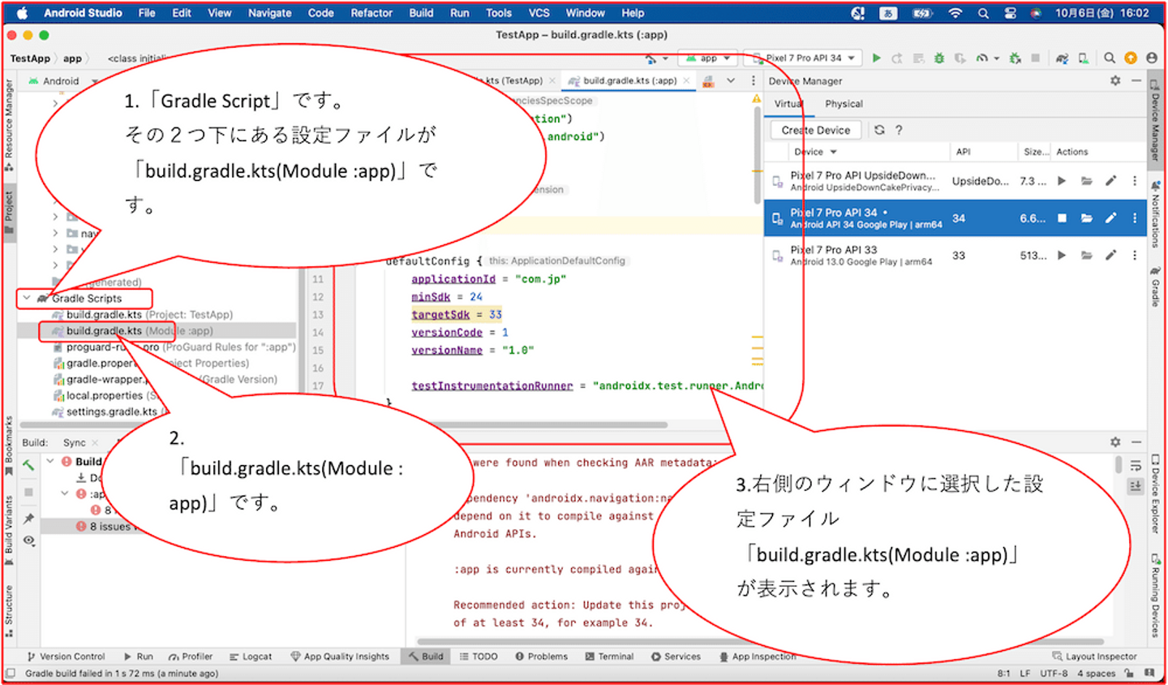Click the Debug app bug icon
Viewport: 1168px width, 685px height.
tap(939, 58)
